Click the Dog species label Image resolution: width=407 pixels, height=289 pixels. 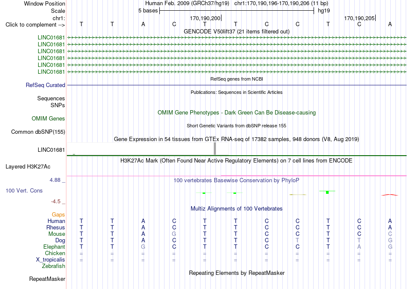point(60,241)
